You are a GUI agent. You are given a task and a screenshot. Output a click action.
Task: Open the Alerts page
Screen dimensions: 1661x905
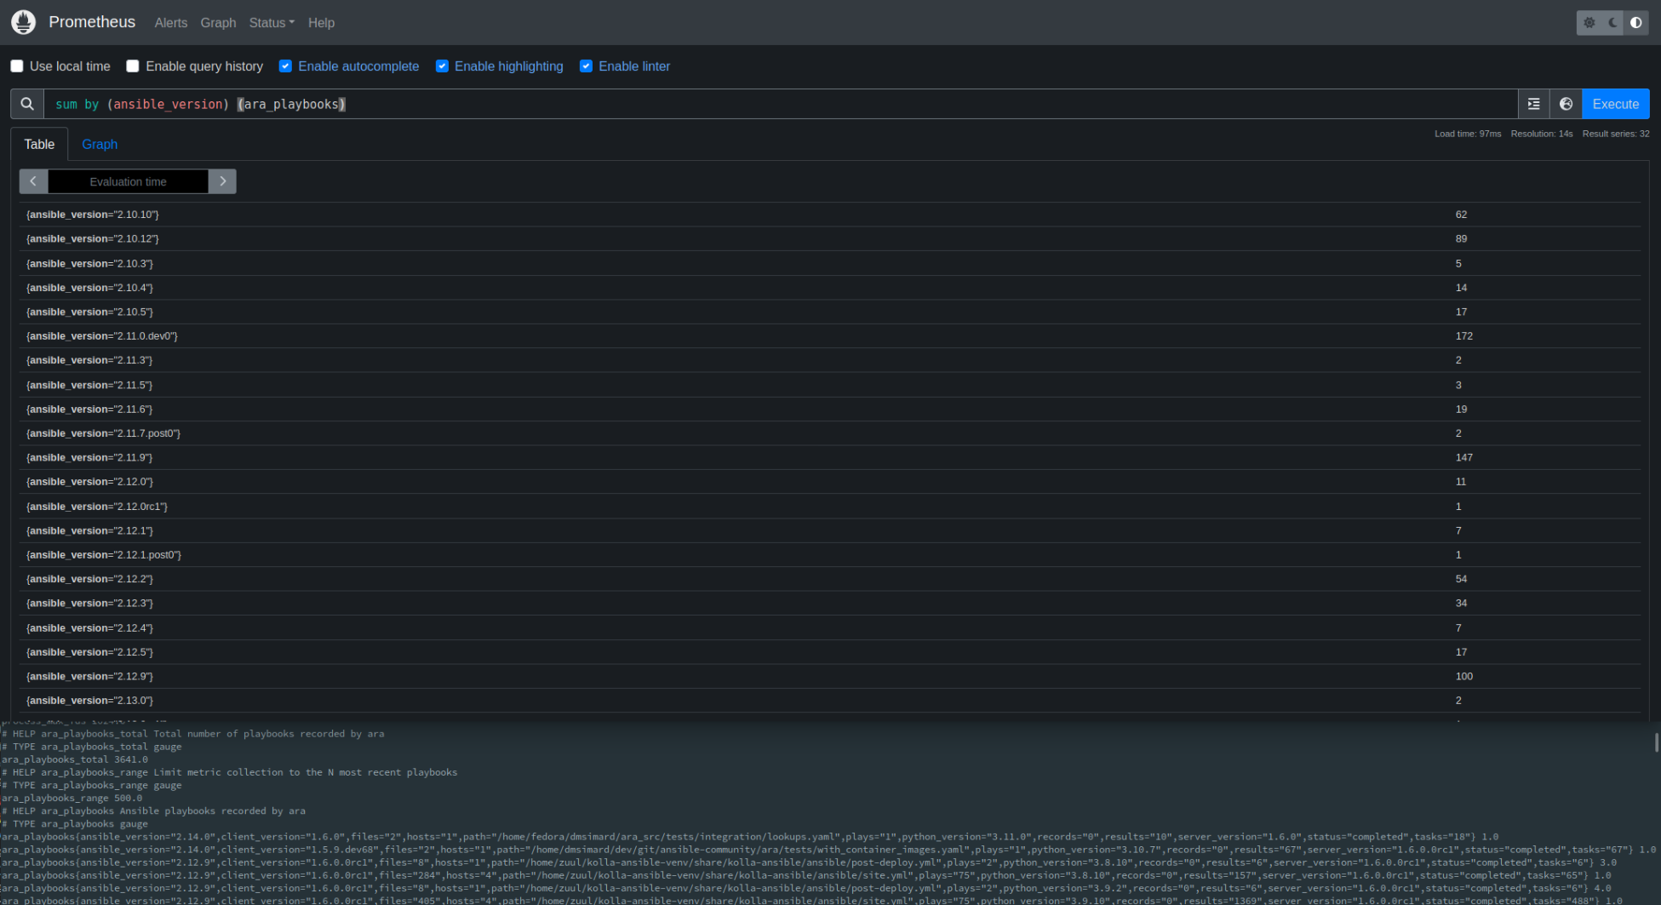tap(170, 23)
